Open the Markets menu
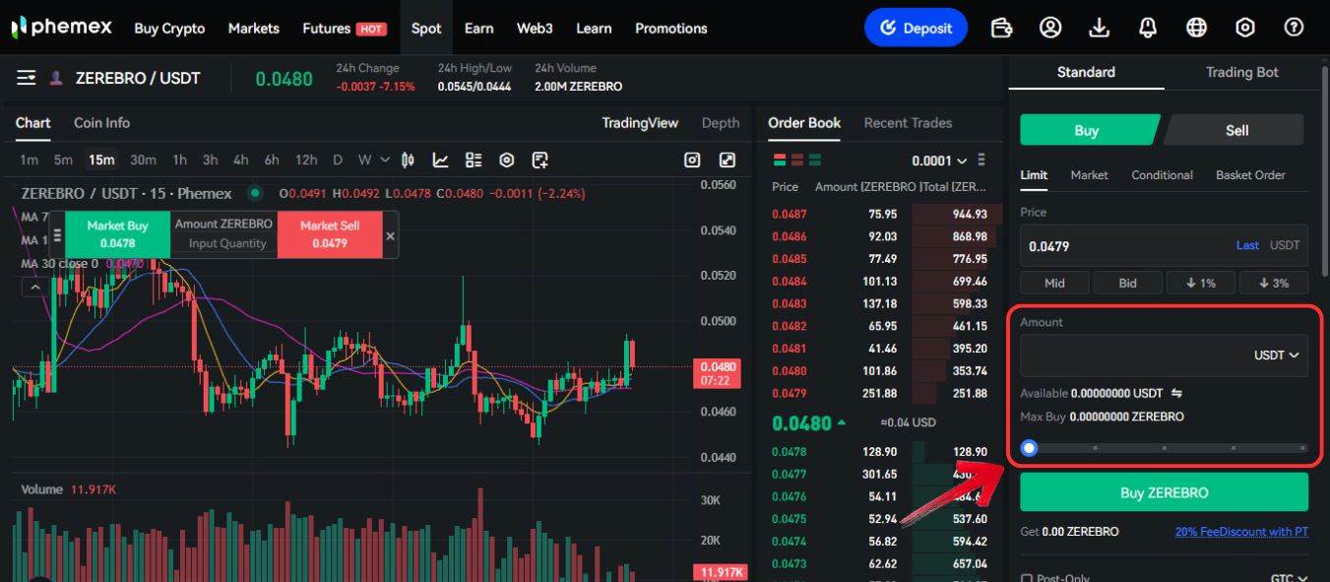This screenshot has width=1330, height=582. point(254,29)
